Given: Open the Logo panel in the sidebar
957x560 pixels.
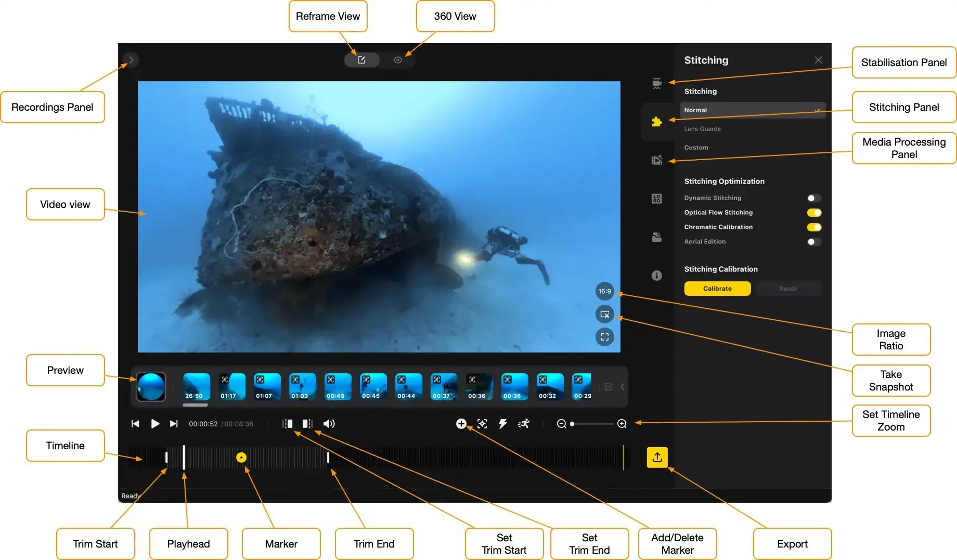Looking at the screenshot, I should [x=657, y=198].
